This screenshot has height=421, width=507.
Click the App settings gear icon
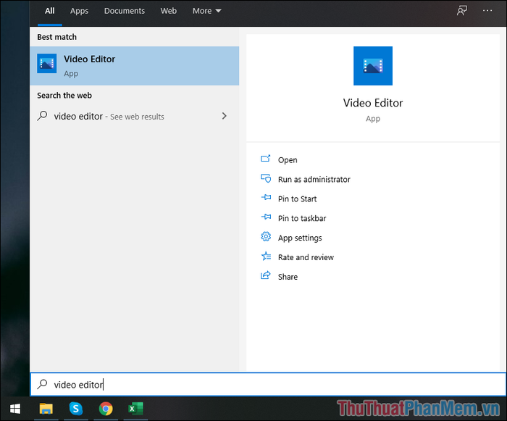point(266,236)
